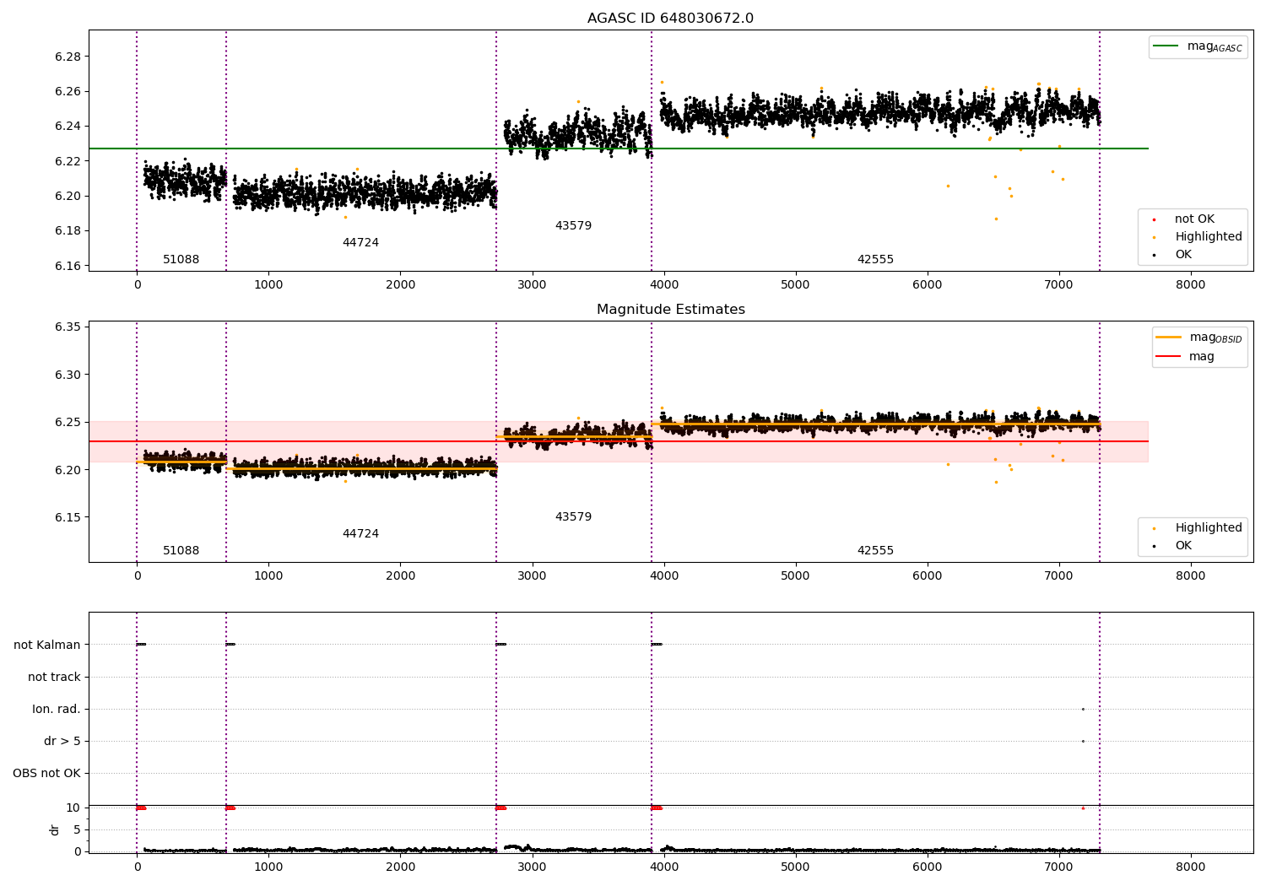This screenshot has width=1266, height=886.
Task: Click the 6.24 y-axis tick in top plot
Action: (x=67, y=126)
